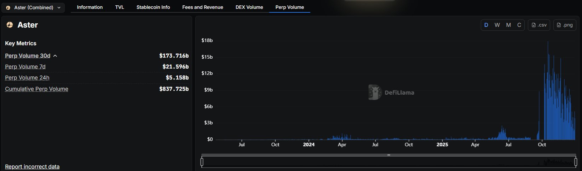Click the $18b y-axis label
Image resolution: width=582 pixels, height=171 pixels.
[x=207, y=40]
